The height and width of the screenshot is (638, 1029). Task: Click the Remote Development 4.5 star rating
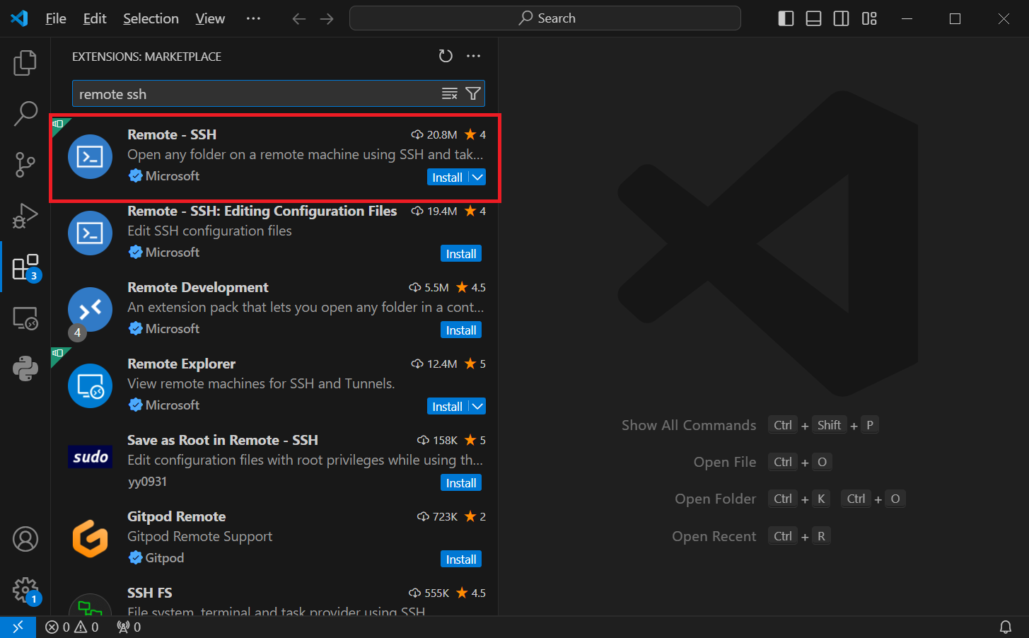pos(471,287)
